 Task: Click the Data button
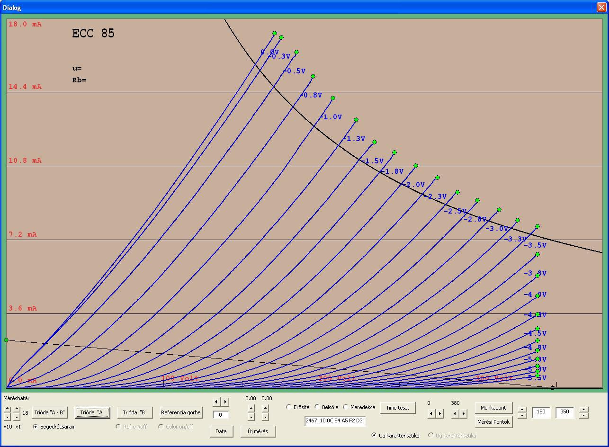[221, 431]
